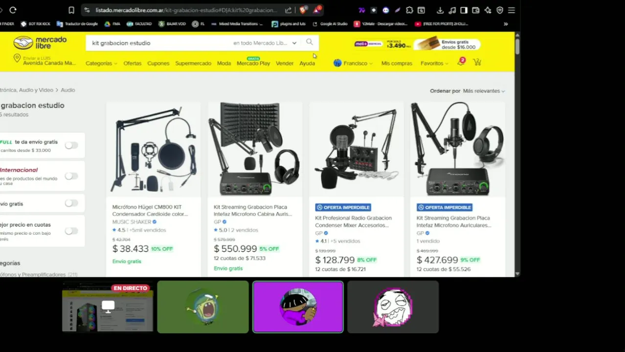Select the EN DIRECTO screen-share thumbnail
Screen dimensions: 625x352
[108, 307]
